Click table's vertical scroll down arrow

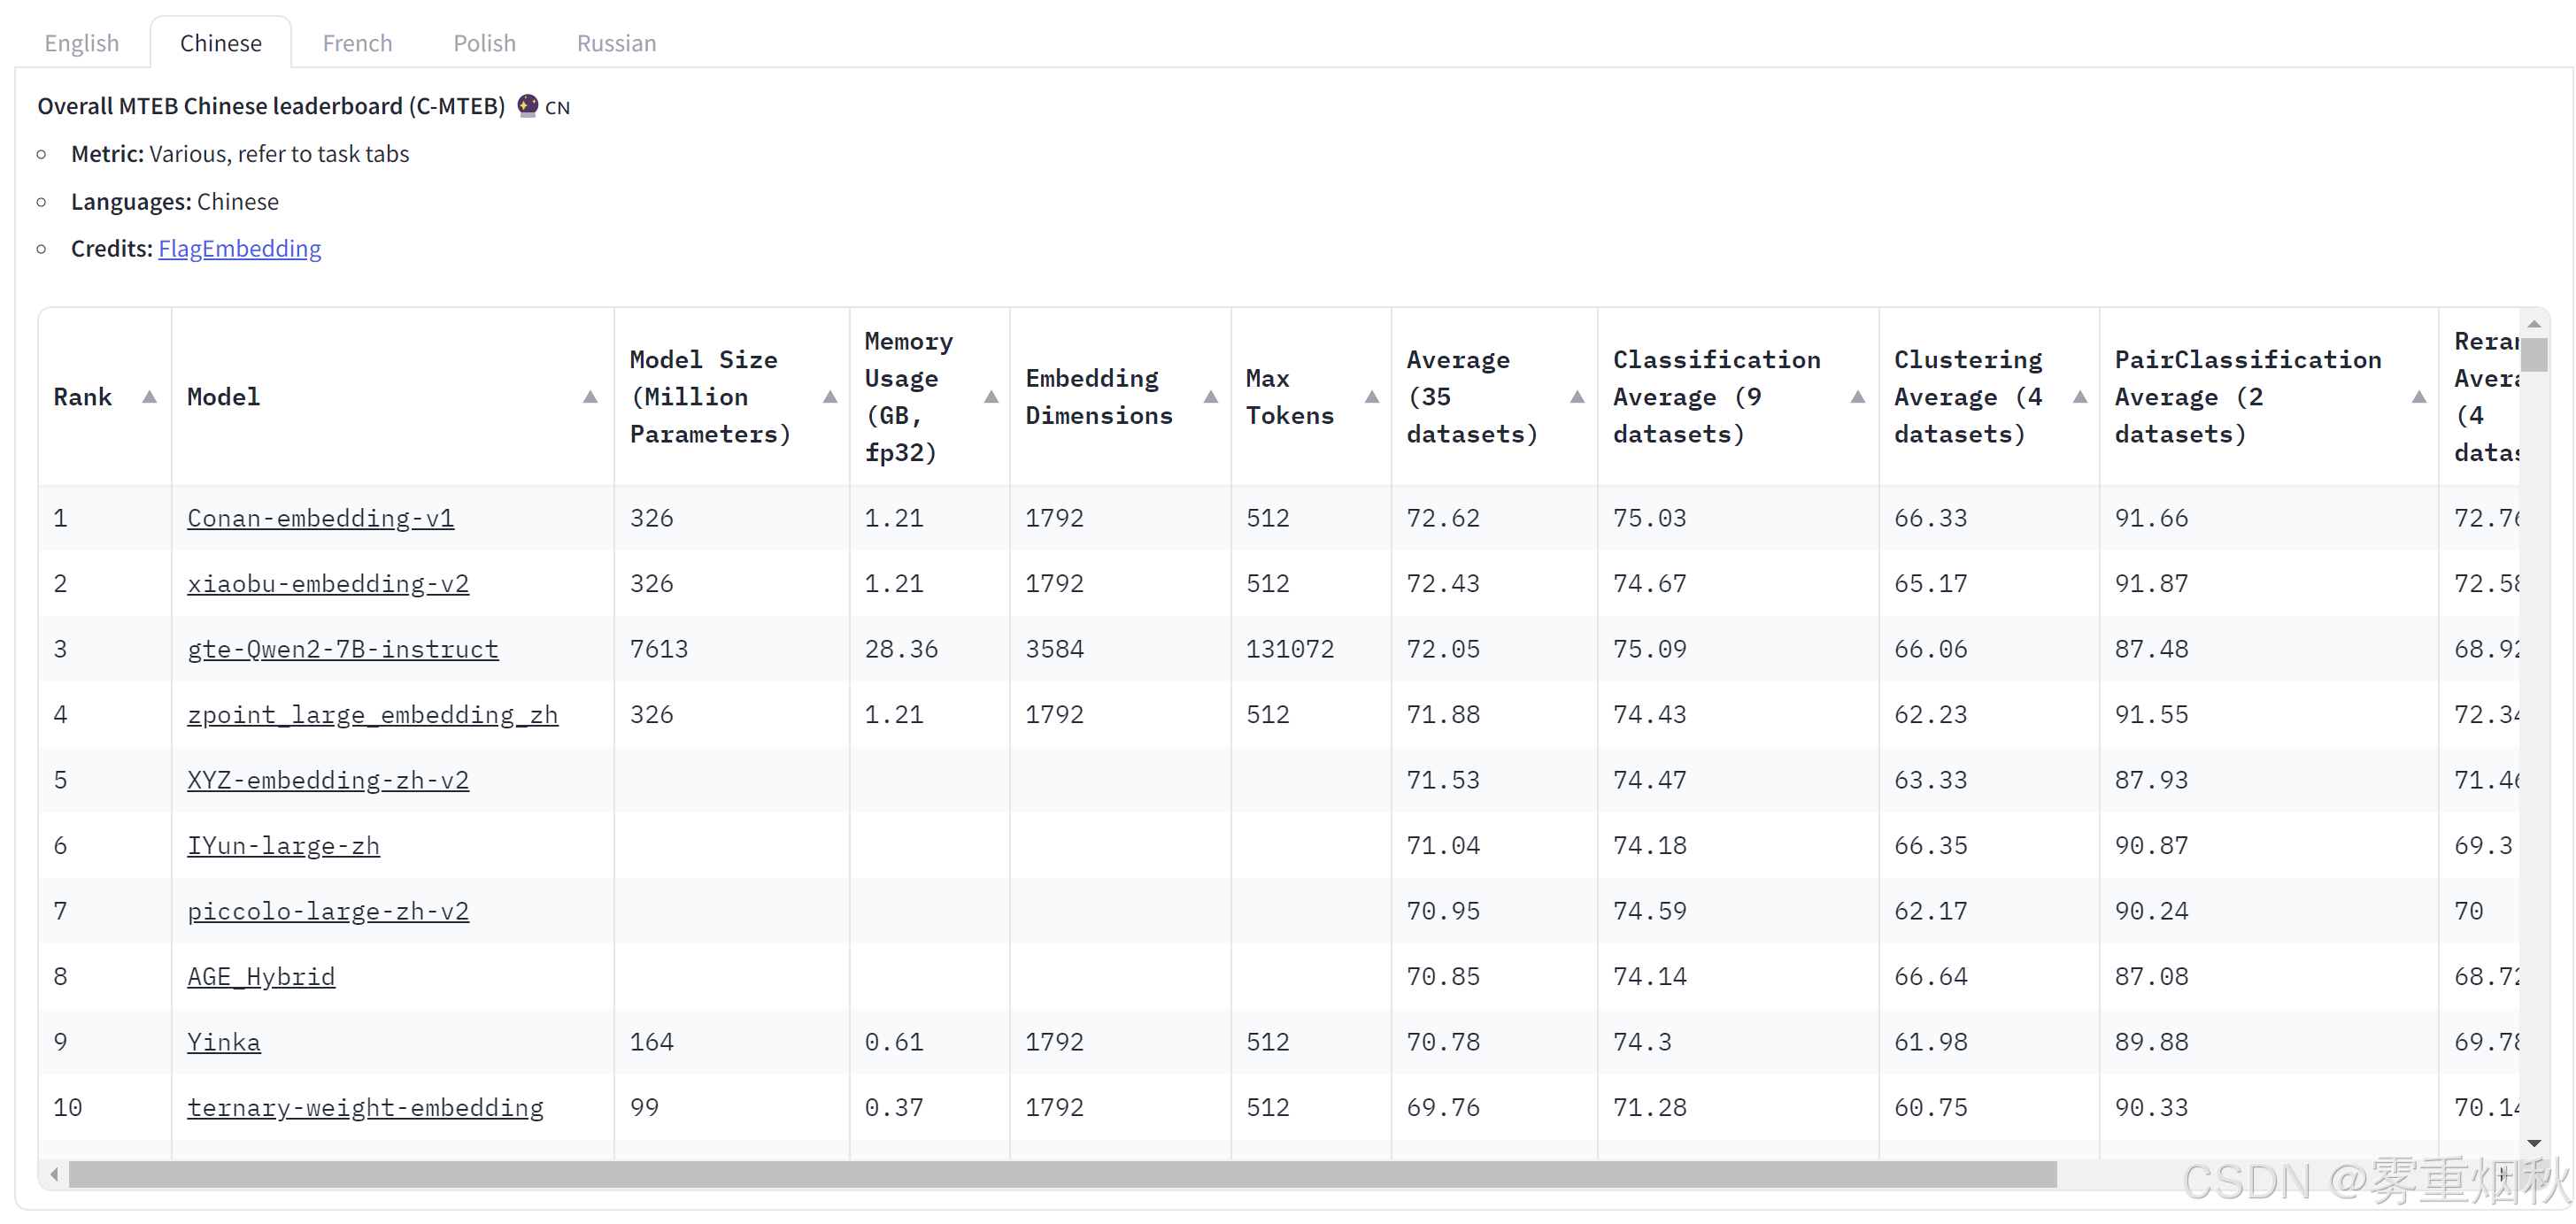(x=2533, y=1142)
